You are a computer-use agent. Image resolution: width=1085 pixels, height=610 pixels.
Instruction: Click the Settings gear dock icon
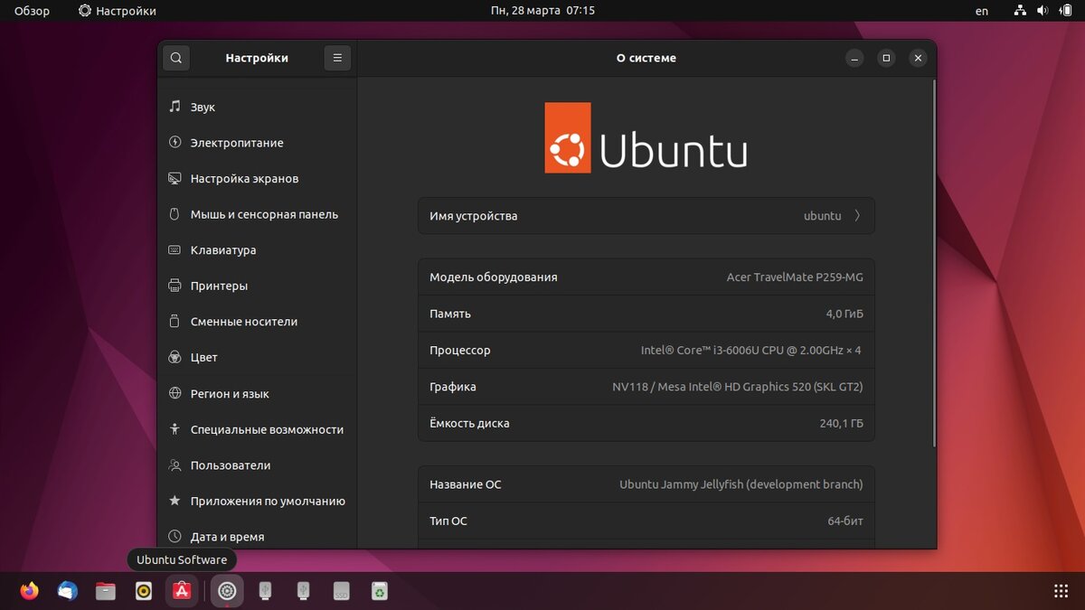[x=227, y=591]
